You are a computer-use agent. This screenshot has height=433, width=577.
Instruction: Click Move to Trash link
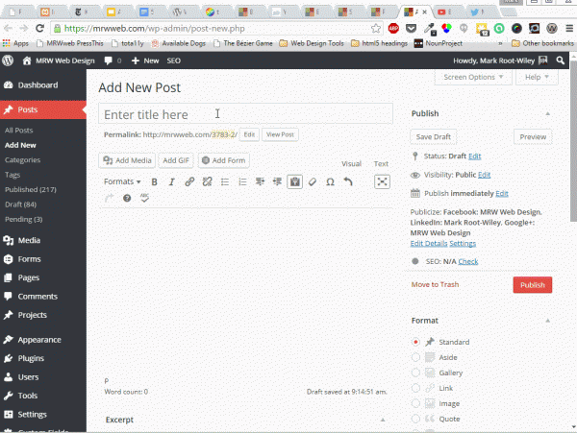435,284
